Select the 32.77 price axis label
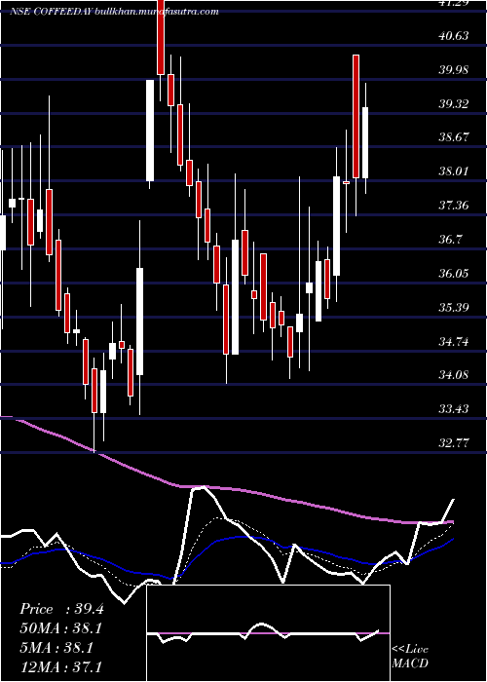The width and height of the screenshot is (487, 682). [x=454, y=442]
